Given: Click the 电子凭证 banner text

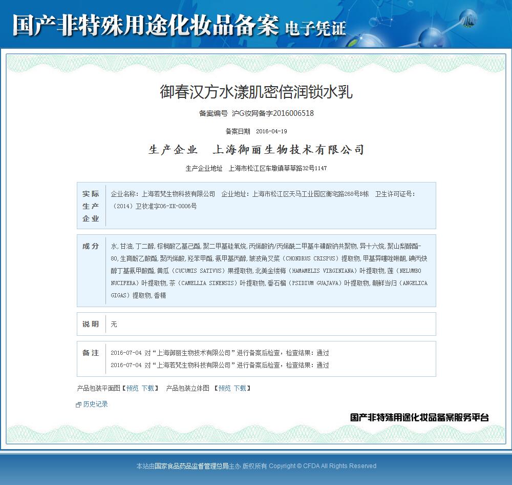Looking at the screenshot, I should (x=315, y=28).
